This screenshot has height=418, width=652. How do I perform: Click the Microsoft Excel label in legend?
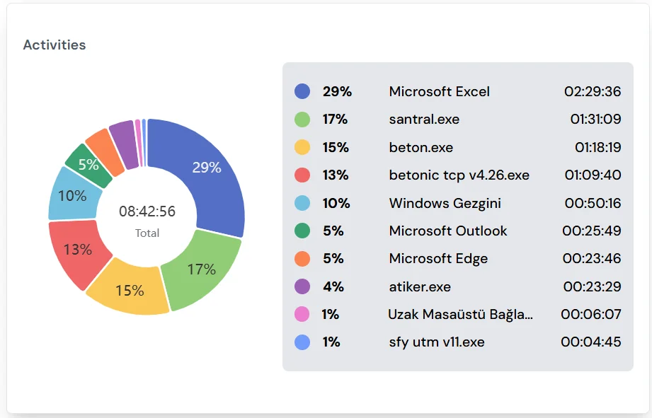point(439,91)
